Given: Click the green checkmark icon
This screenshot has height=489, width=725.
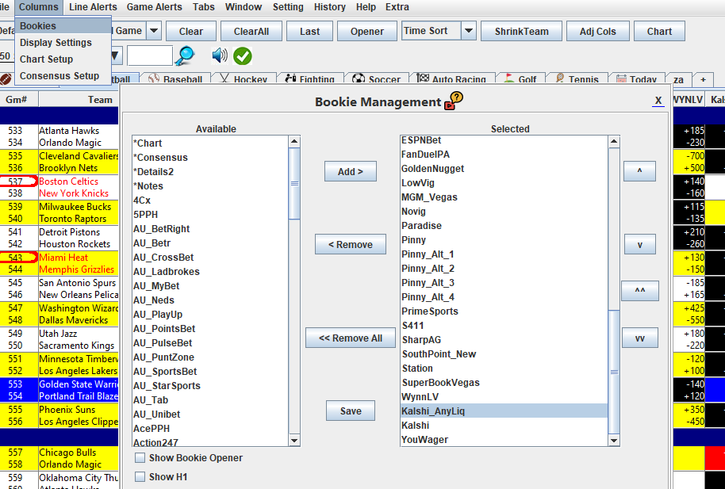Looking at the screenshot, I should click(x=242, y=56).
